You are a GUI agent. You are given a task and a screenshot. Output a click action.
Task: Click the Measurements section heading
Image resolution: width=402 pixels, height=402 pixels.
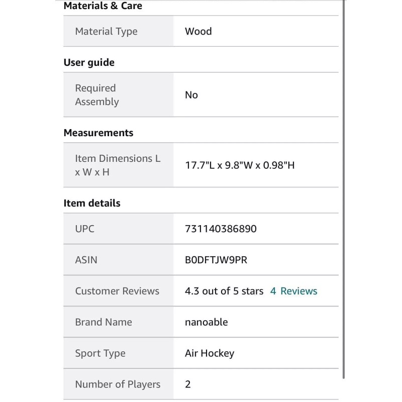pyautogui.click(x=98, y=133)
